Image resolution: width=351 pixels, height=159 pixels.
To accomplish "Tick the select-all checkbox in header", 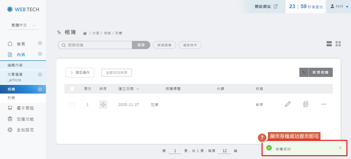I will pos(72,89).
